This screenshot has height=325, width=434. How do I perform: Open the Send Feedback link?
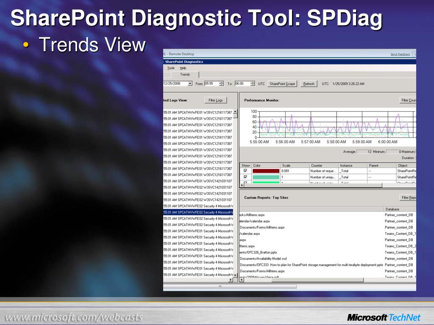[x=400, y=54]
